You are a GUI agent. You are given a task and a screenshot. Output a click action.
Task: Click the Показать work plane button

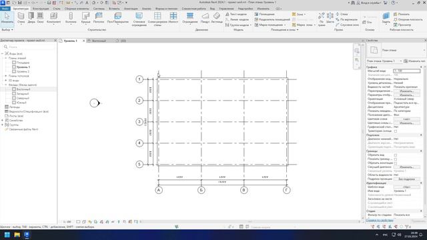(402, 14)
